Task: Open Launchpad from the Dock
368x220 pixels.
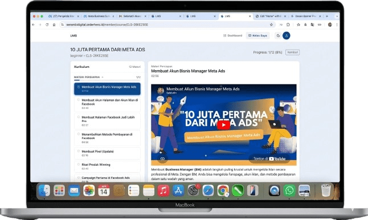Action: (x=59, y=190)
